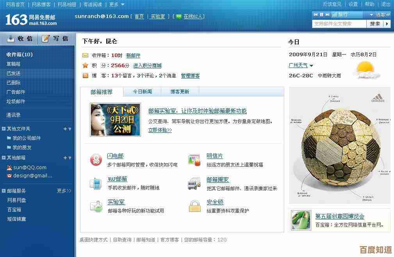Switch to the 博客更新 tab
Viewport: 394px width, 257px height.
pos(180,92)
